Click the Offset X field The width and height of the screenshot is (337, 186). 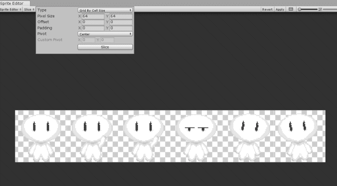tap(93, 22)
